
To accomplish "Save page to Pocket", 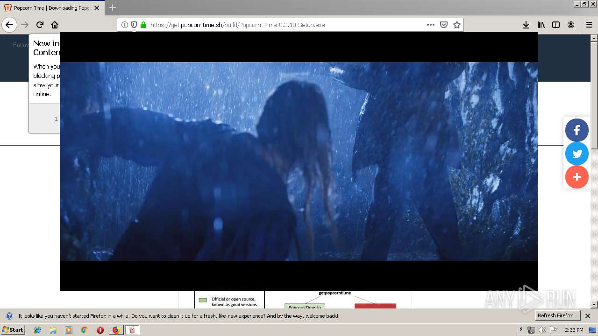I will (444, 25).
